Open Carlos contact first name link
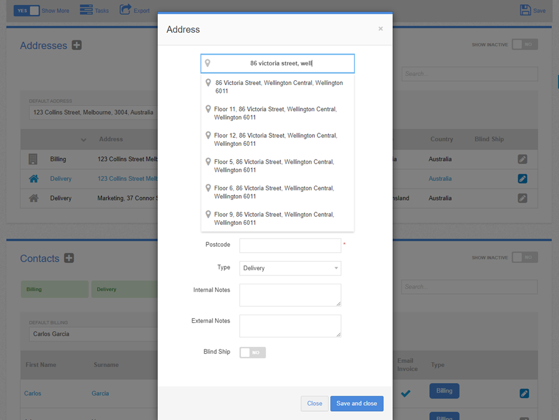Viewport: 559px width, 420px height. click(32, 393)
